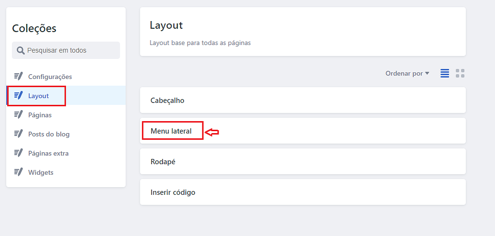
Task: Click the Posts do blog icon
Action: click(19, 134)
